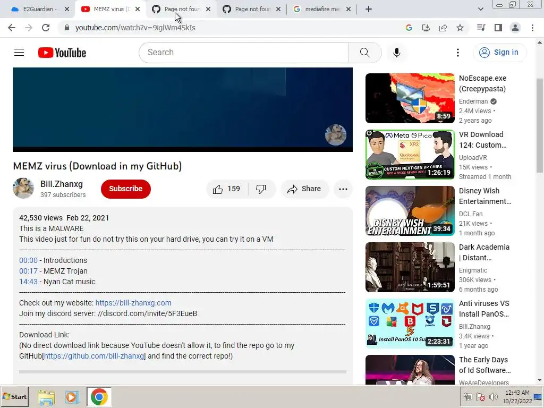The width and height of the screenshot is (544, 408).
Task: Click the 42,530 views text
Action: point(40,218)
